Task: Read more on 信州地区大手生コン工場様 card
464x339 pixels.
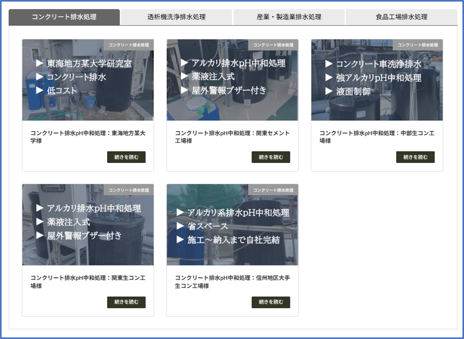Action: [x=270, y=302]
